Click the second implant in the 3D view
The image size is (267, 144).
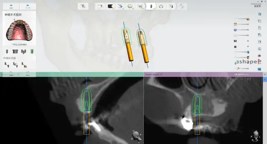coord(141,38)
